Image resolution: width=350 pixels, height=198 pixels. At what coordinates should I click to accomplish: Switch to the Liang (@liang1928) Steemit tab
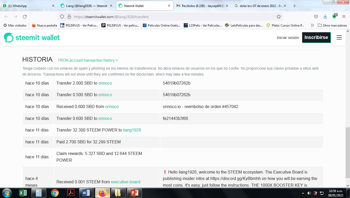click(x=86, y=6)
